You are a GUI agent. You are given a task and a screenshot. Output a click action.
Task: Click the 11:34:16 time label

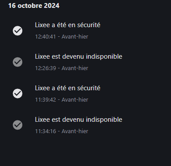(45, 131)
